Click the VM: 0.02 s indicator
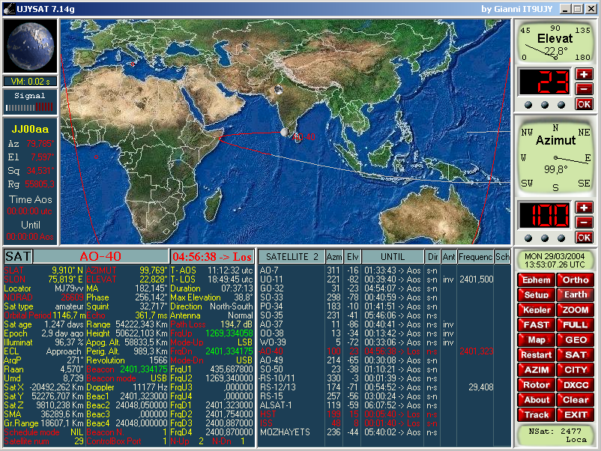The height and width of the screenshot is (451, 601). click(x=30, y=81)
